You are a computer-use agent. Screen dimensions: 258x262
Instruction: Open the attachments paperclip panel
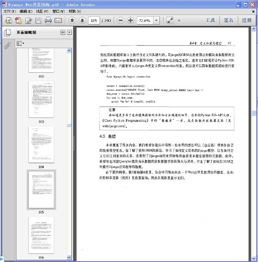(7, 46)
